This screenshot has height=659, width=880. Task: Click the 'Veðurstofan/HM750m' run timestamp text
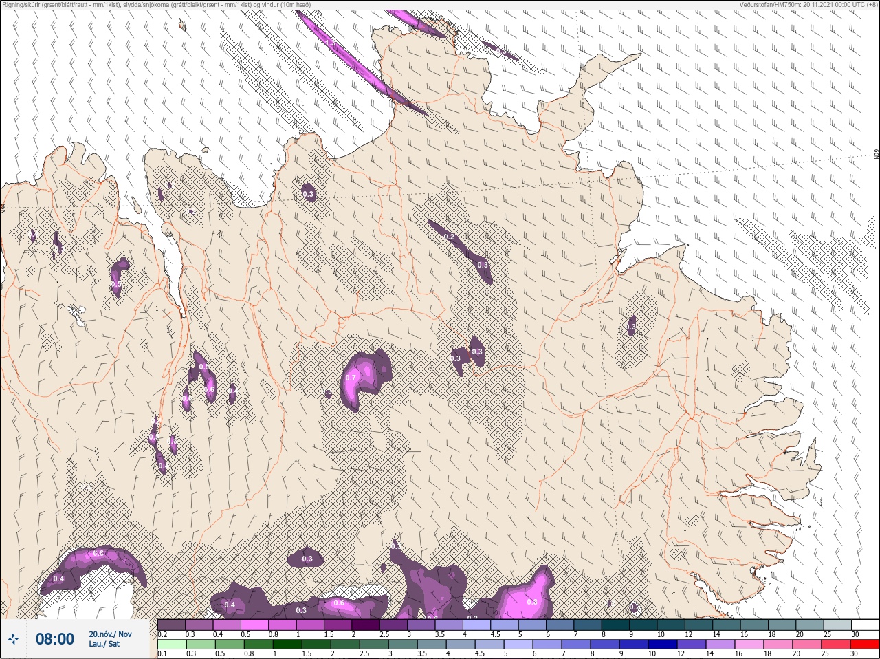[x=809, y=4]
